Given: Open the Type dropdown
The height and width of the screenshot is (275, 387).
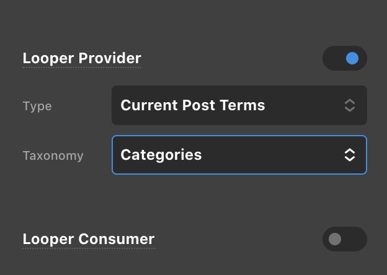Looking at the screenshot, I should coord(239,105).
